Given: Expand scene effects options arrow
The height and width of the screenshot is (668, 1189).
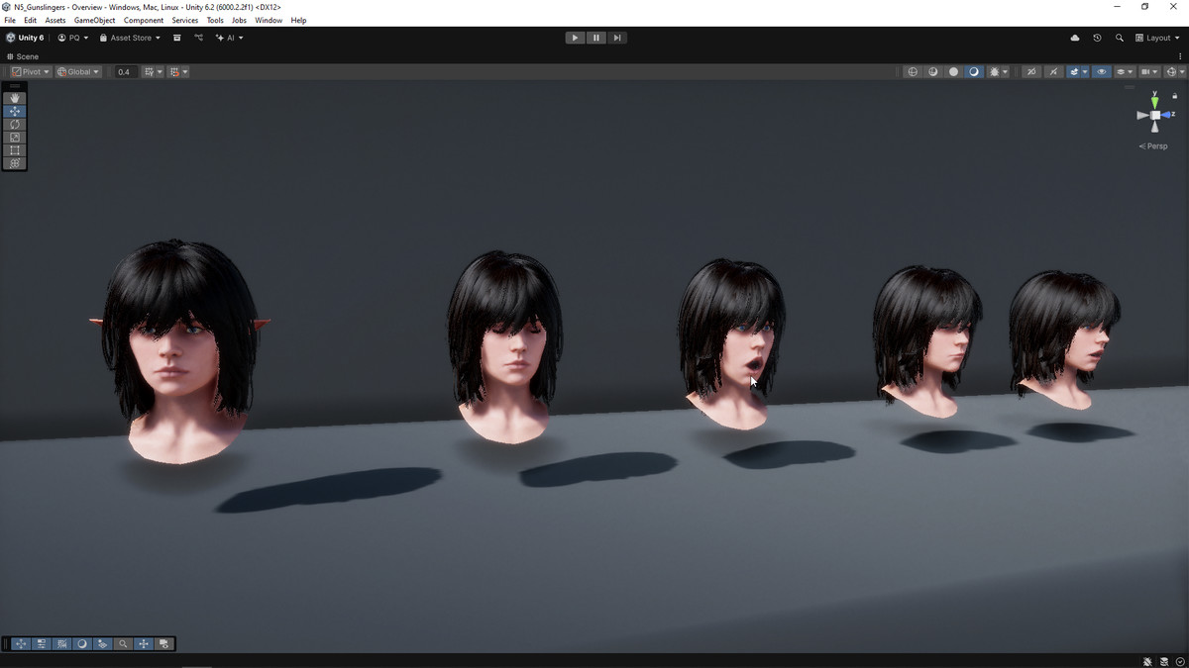Looking at the screenshot, I should pos(1085,71).
